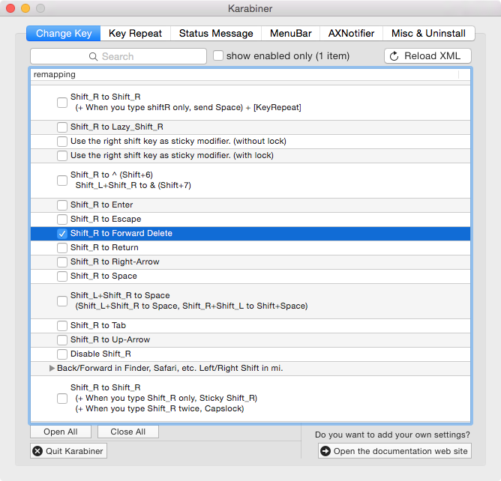
Task: Enable Shift_L+Shift_R to Space checkbox
Action: pos(62,301)
